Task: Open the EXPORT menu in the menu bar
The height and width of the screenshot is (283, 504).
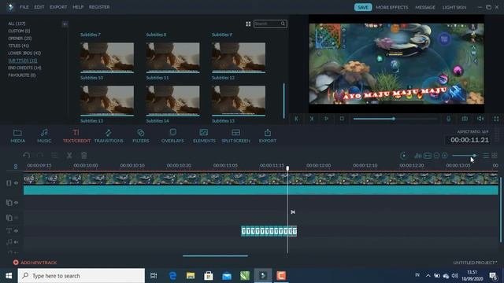Action: tap(58, 7)
